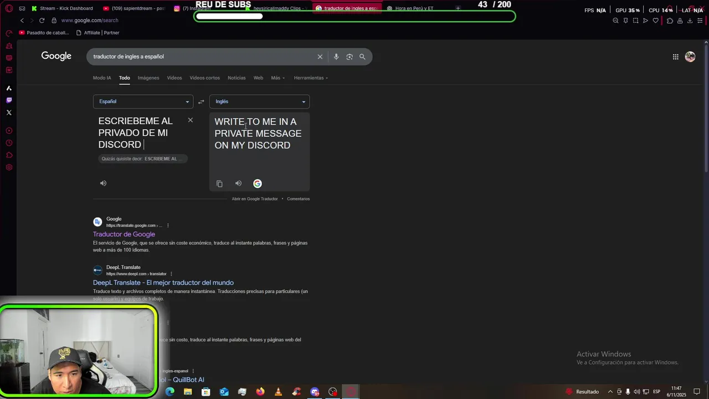Add page to favorites heart icon
709x399 pixels.
pos(656,21)
